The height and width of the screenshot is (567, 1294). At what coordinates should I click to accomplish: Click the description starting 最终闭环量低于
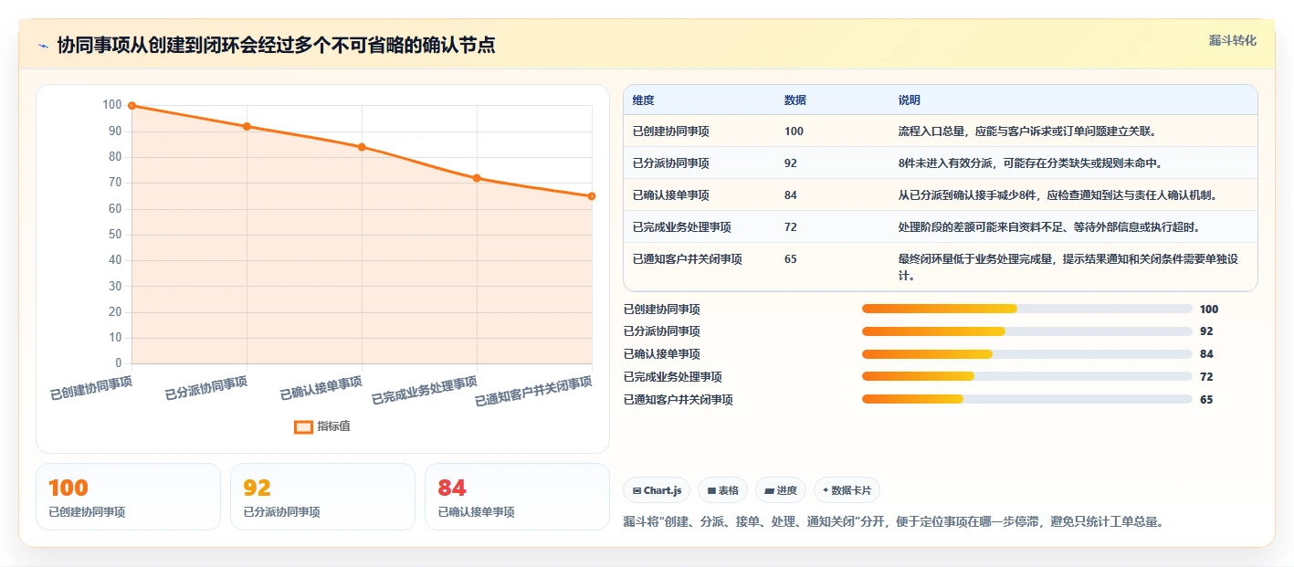(1068, 268)
